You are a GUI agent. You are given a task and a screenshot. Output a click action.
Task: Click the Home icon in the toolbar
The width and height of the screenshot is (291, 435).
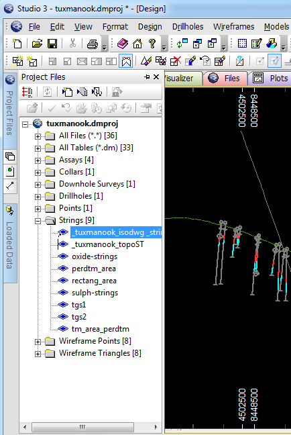(x=137, y=44)
